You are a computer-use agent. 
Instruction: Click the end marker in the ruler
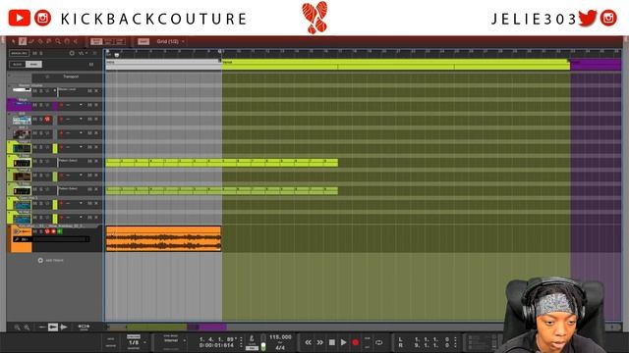(220, 51)
